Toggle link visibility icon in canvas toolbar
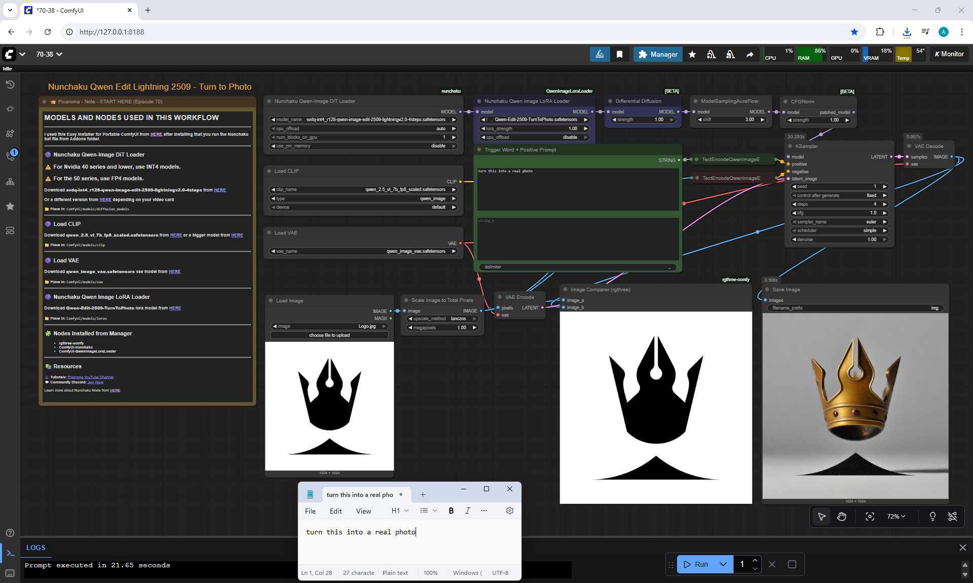Image resolution: width=973 pixels, height=583 pixels. pos(952,516)
